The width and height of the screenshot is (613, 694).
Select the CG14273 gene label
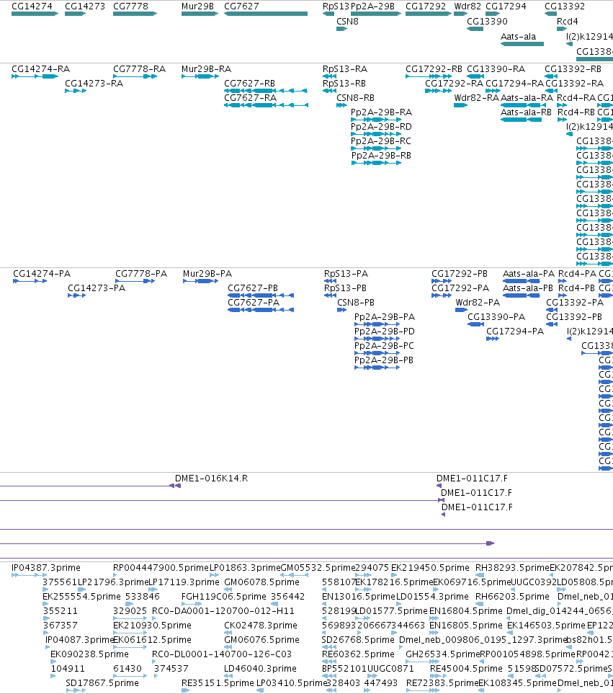coord(85,6)
